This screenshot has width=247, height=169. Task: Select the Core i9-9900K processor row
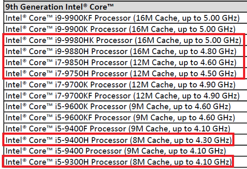click(x=122, y=29)
